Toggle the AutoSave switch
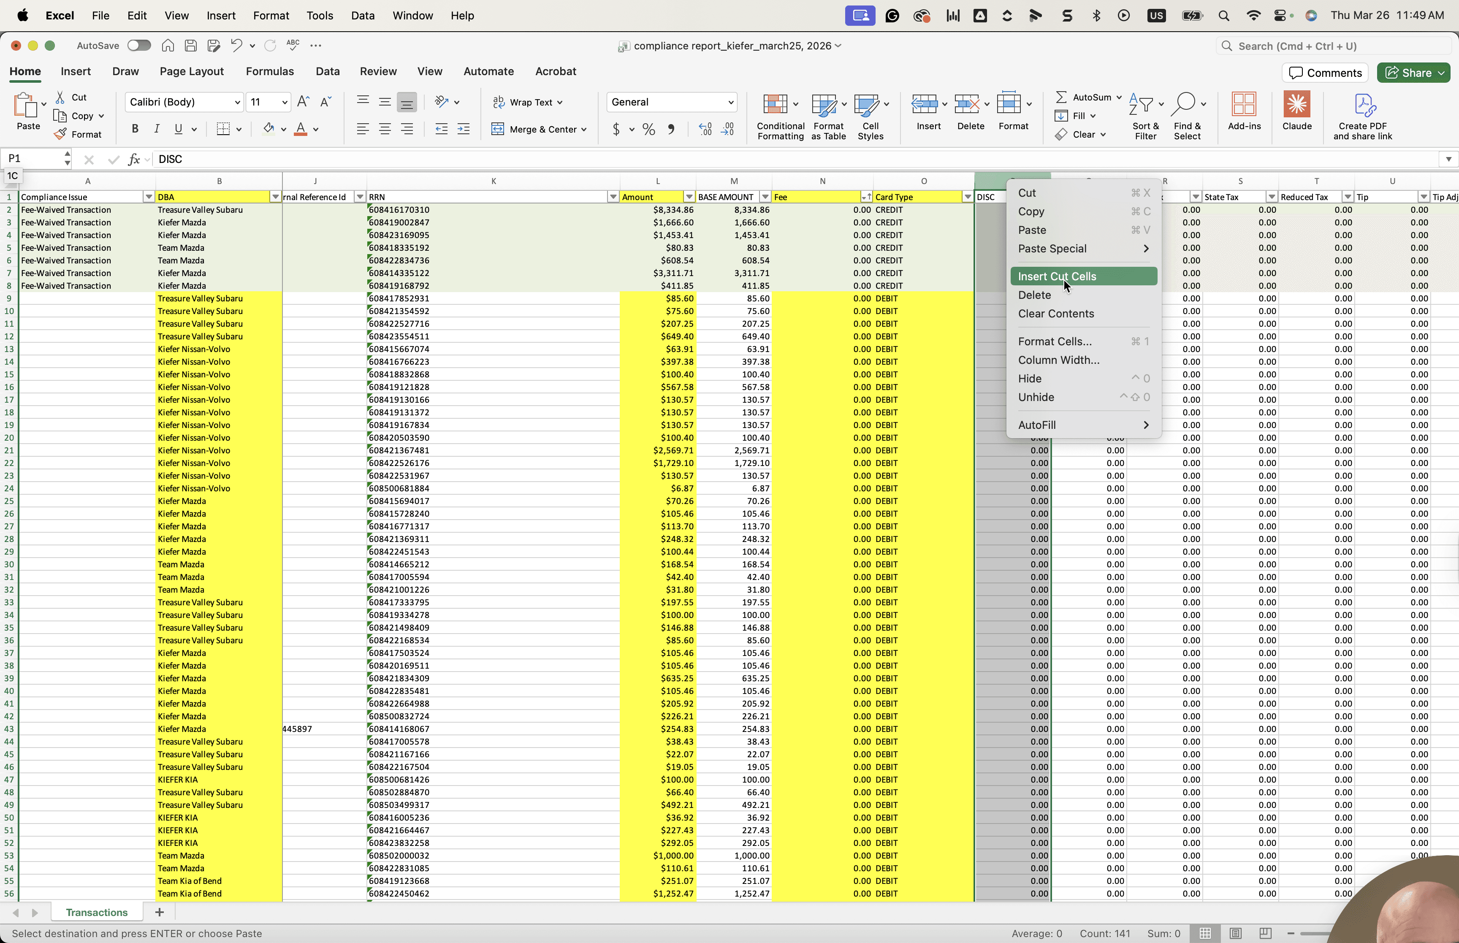The height and width of the screenshot is (943, 1459). [x=139, y=45]
